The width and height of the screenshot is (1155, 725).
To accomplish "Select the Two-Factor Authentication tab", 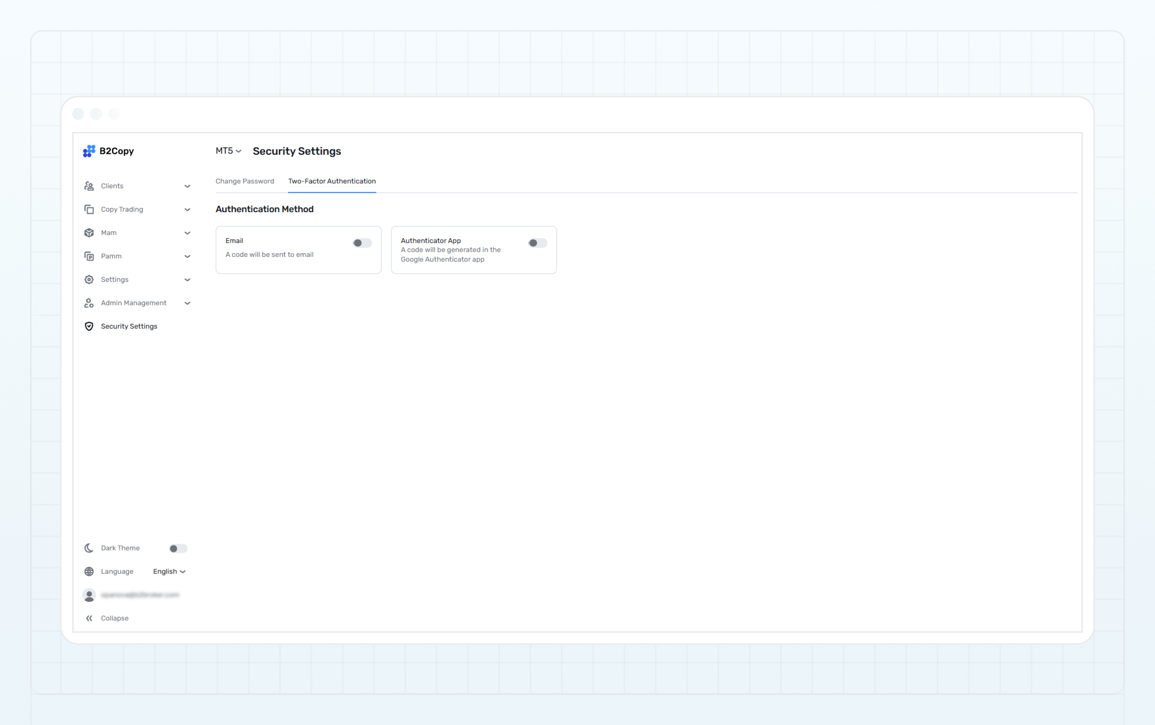I will pos(332,181).
